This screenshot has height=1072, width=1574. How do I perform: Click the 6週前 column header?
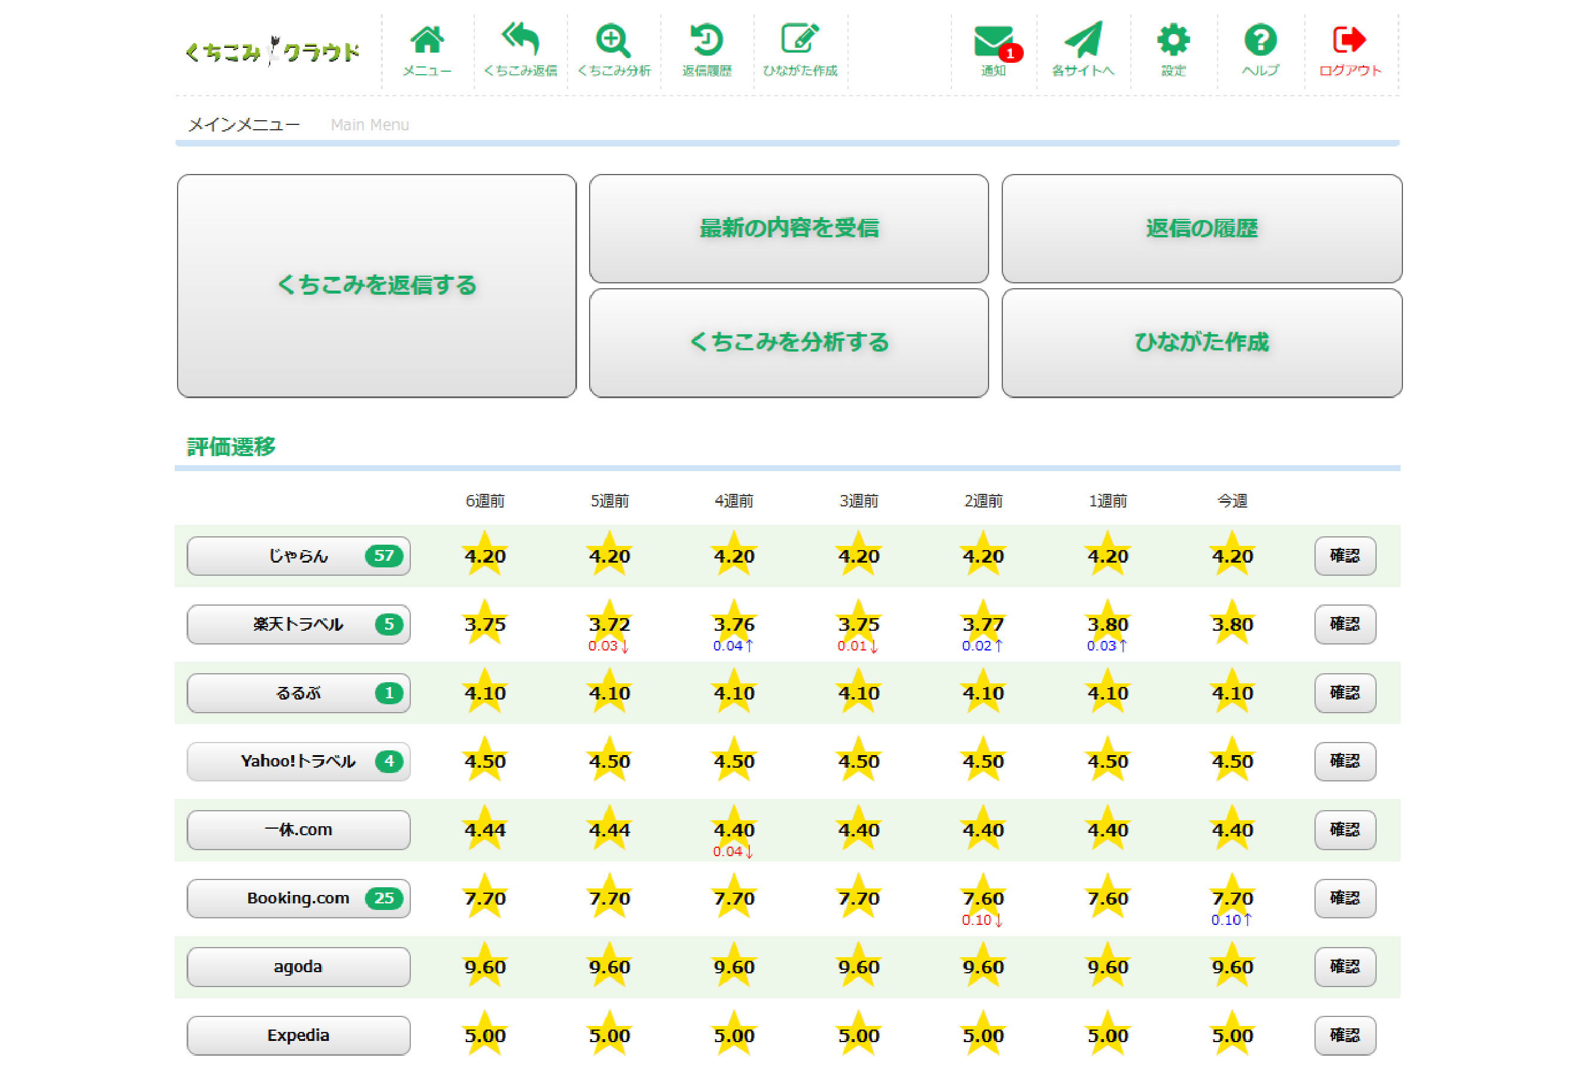485,501
